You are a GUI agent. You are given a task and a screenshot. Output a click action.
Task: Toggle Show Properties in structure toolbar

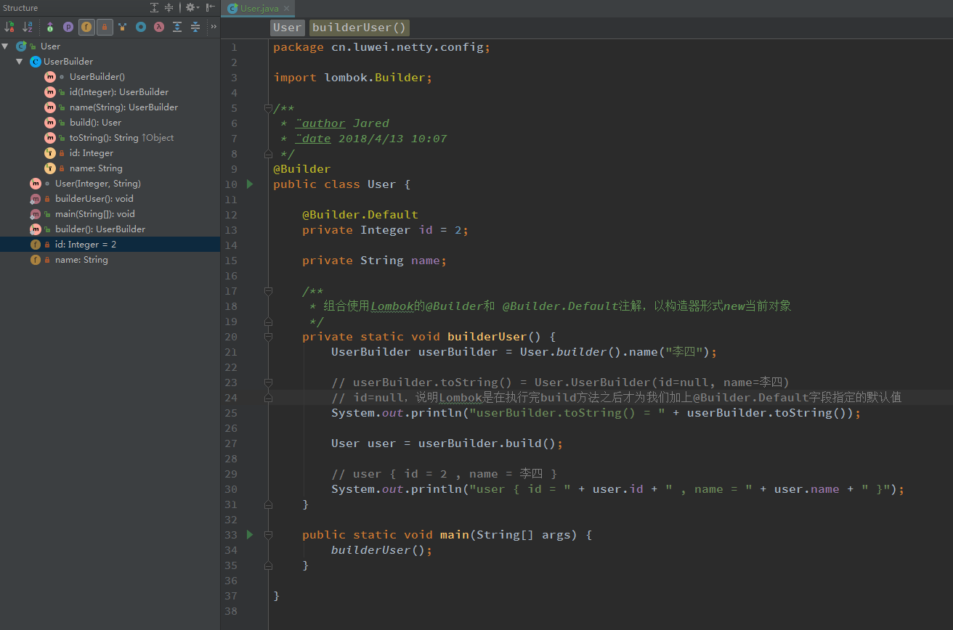click(68, 27)
